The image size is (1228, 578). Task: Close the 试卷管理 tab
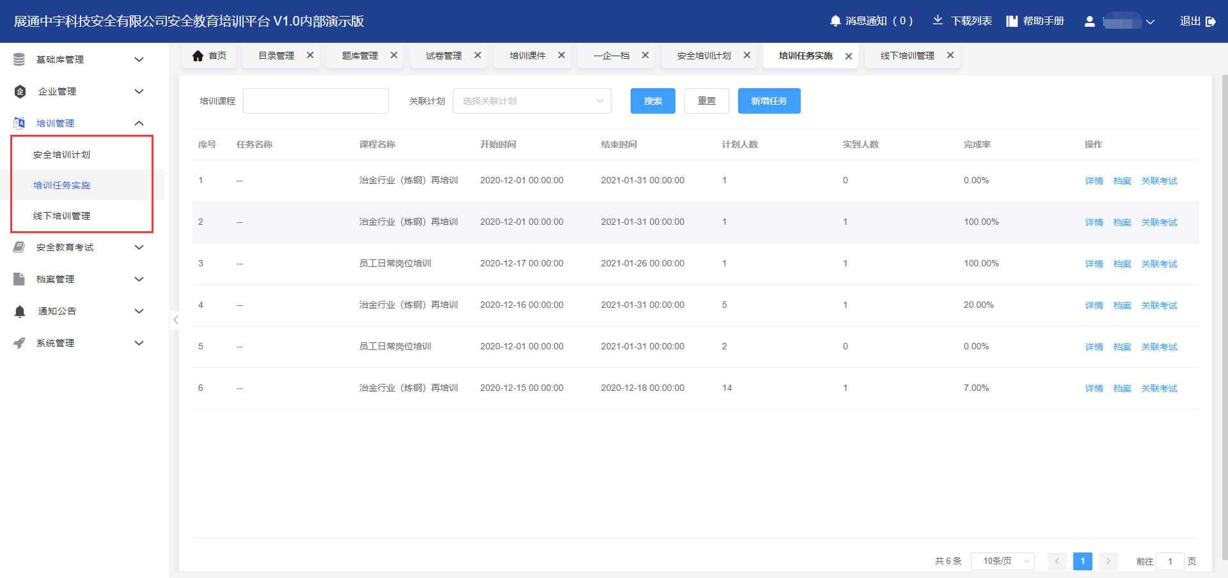[478, 55]
